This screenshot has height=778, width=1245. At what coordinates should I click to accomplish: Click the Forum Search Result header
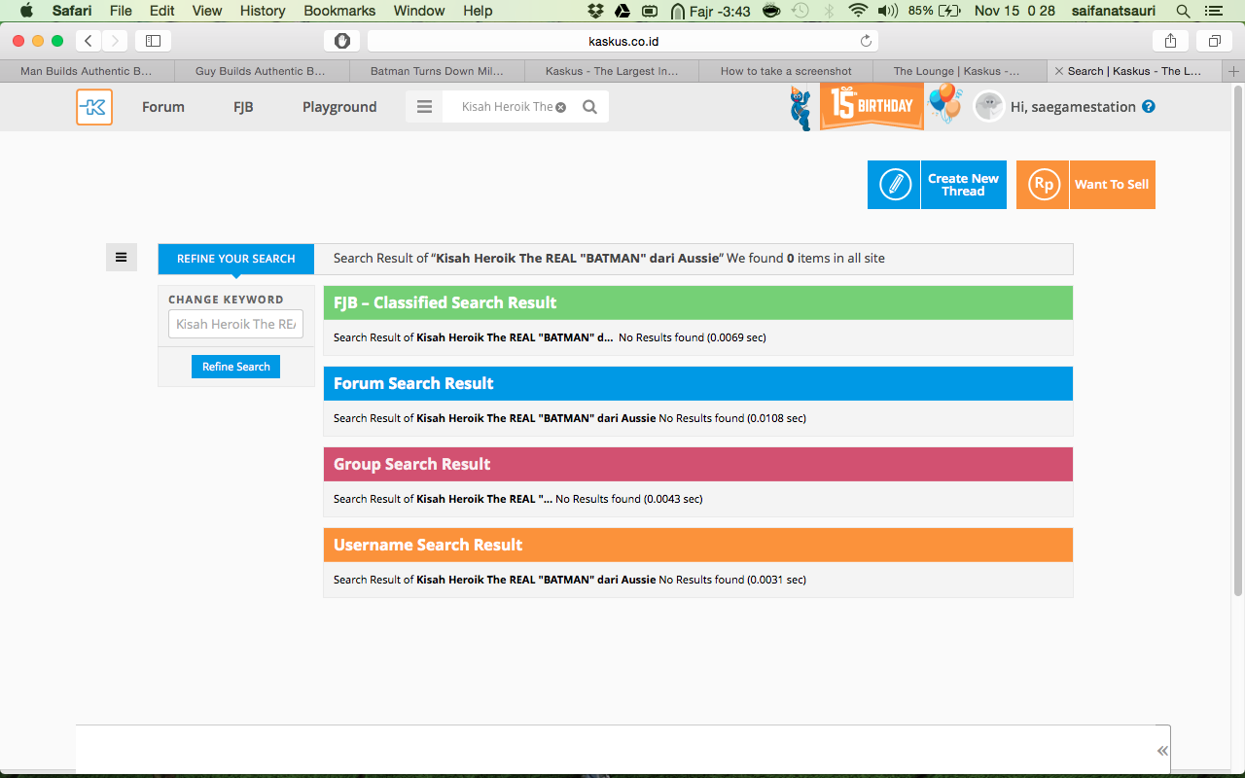click(698, 383)
